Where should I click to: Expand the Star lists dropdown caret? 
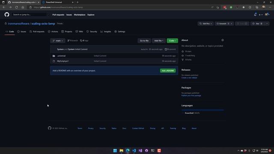click(x=267, y=24)
